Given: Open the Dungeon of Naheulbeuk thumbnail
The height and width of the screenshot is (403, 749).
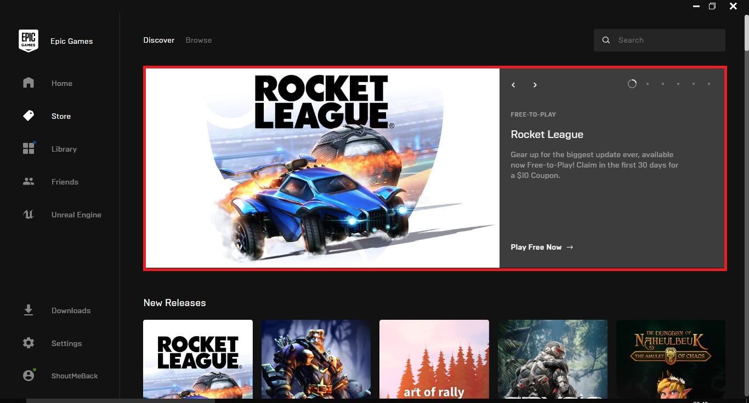Looking at the screenshot, I should coord(671,359).
